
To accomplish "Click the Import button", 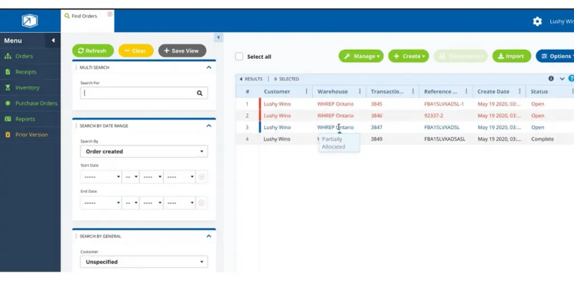I will pyautogui.click(x=511, y=56).
